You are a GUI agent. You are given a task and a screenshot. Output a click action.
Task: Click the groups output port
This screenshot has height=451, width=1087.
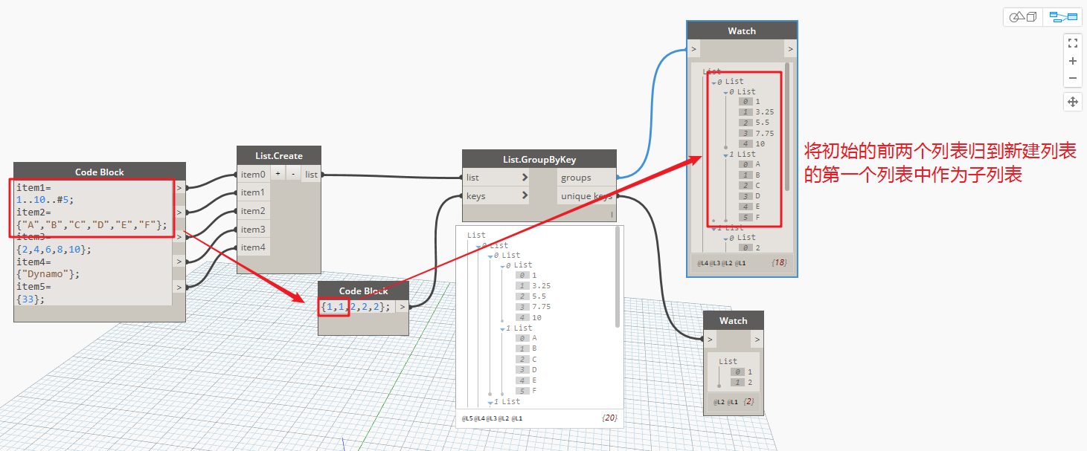click(x=586, y=178)
